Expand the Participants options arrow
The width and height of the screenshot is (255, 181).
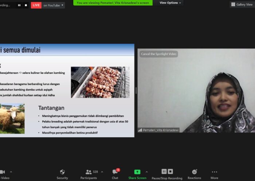[102, 172]
